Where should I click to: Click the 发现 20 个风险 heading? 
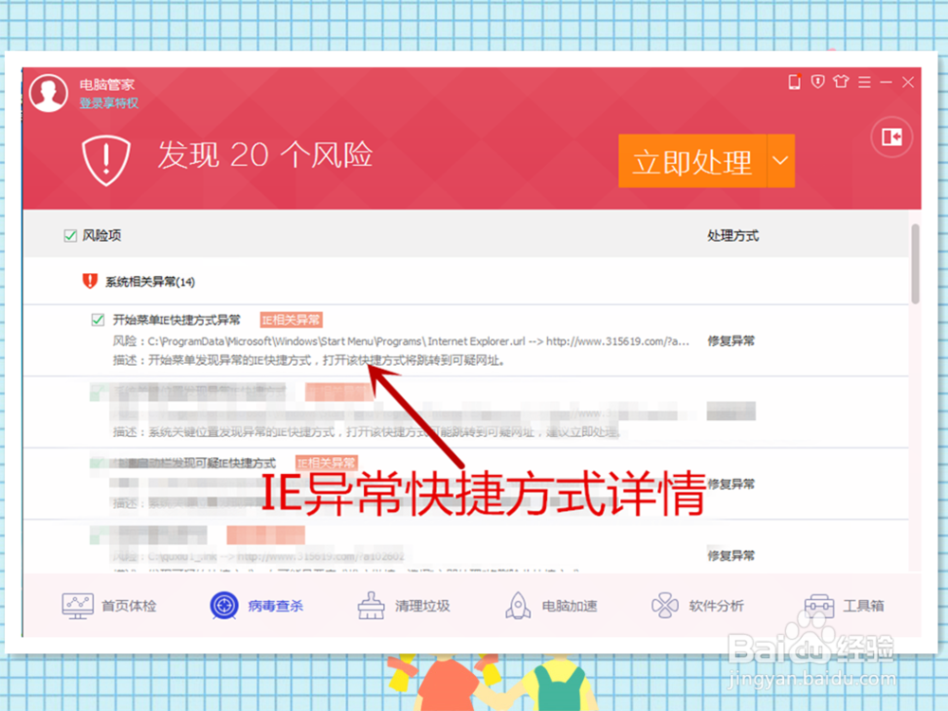(x=264, y=155)
